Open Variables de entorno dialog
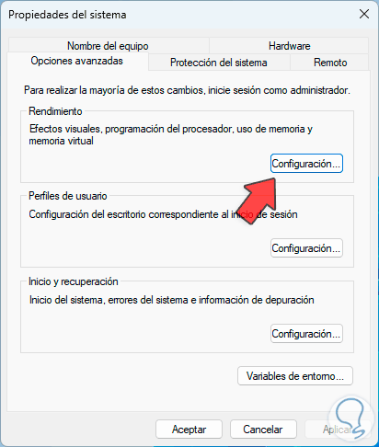 click(x=295, y=376)
